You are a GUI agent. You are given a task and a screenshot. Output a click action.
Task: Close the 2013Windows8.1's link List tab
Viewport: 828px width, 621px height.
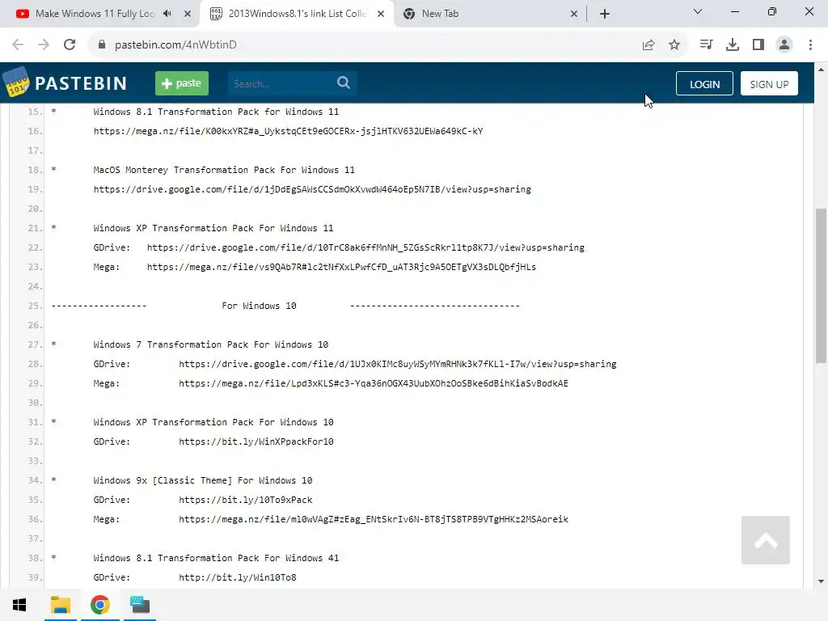[x=381, y=14]
